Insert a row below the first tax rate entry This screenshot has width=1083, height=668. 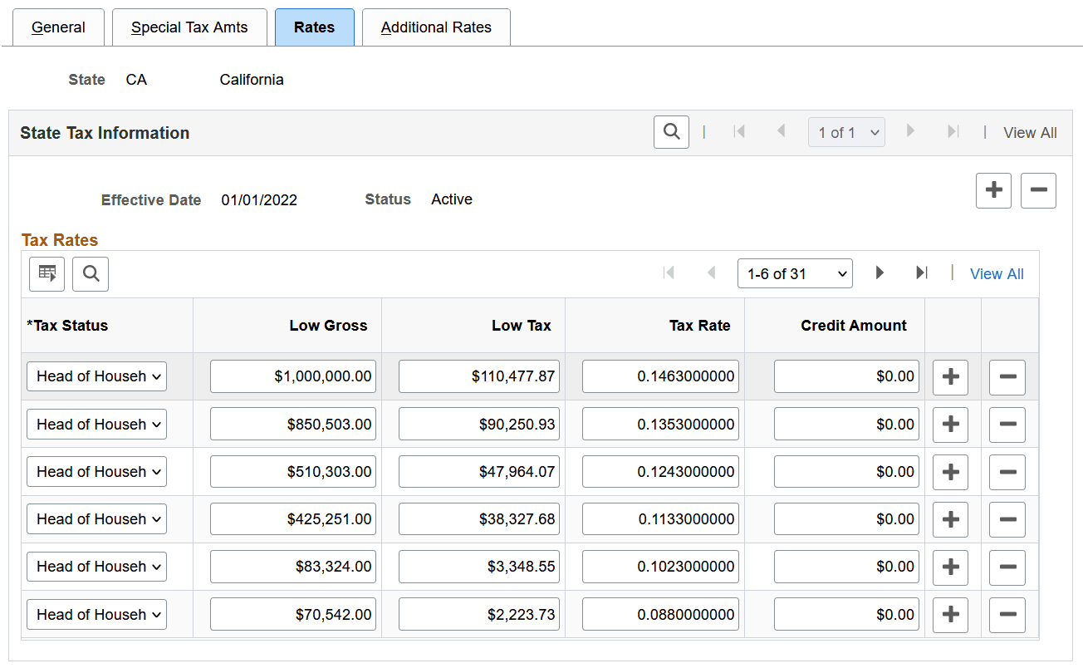[x=950, y=377]
